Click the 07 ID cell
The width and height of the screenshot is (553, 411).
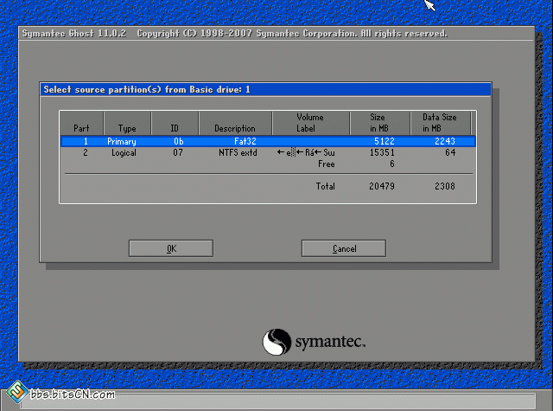click(x=178, y=153)
